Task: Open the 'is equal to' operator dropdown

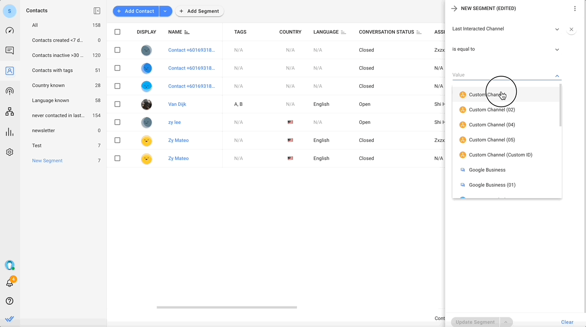Action: pyautogui.click(x=506, y=50)
